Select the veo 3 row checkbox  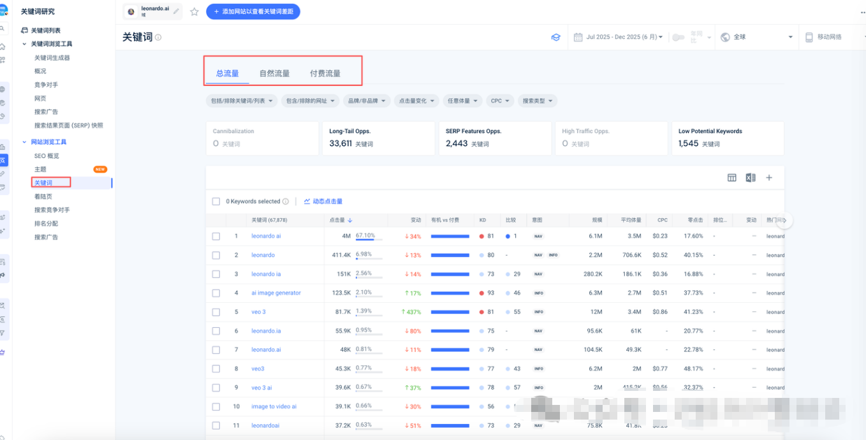pyautogui.click(x=216, y=312)
